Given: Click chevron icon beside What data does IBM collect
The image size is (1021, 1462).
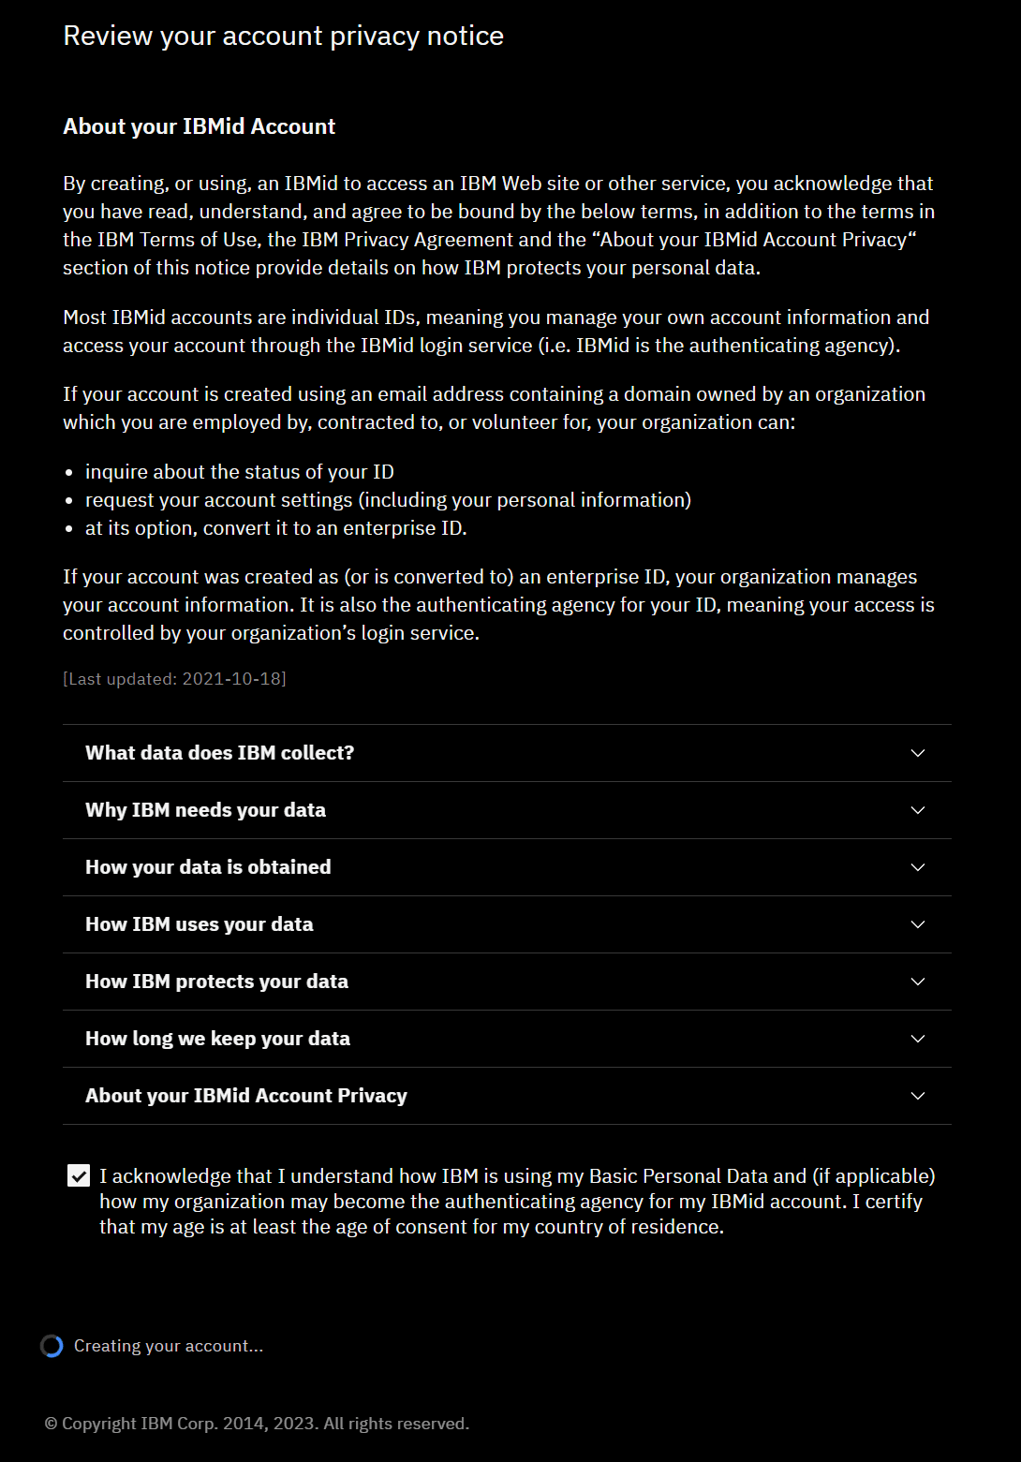Looking at the screenshot, I should tap(918, 753).
